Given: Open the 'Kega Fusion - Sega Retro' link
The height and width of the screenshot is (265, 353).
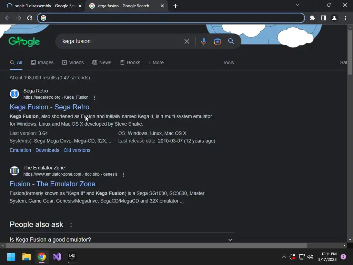Looking at the screenshot, I should [49, 107].
